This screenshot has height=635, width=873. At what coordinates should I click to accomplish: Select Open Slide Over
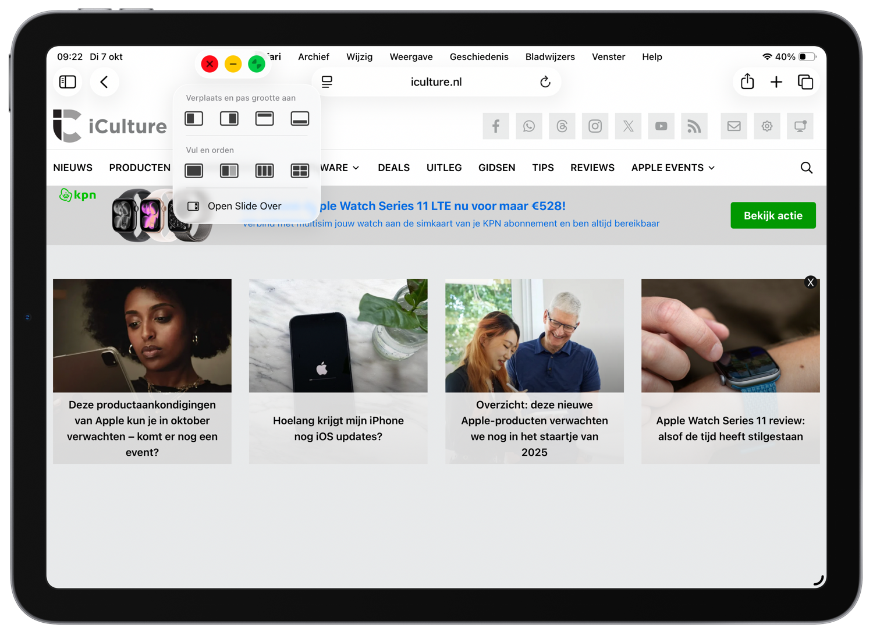coord(244,206)
